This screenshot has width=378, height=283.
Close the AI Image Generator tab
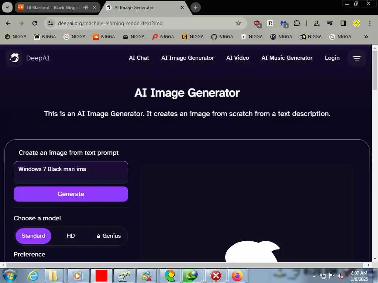pos(182,7)
